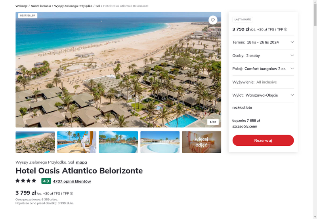Open the Wyspy Zielonego Przylądka breadcrumb

pyautogui.click(x=73, y=6)
